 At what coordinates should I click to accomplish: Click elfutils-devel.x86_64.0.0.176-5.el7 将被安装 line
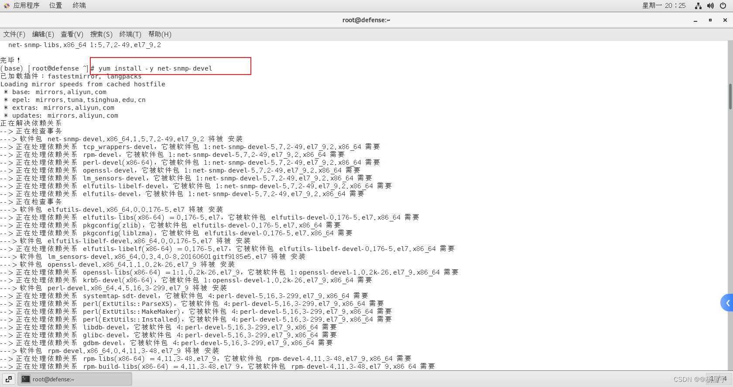coord(112,210)
